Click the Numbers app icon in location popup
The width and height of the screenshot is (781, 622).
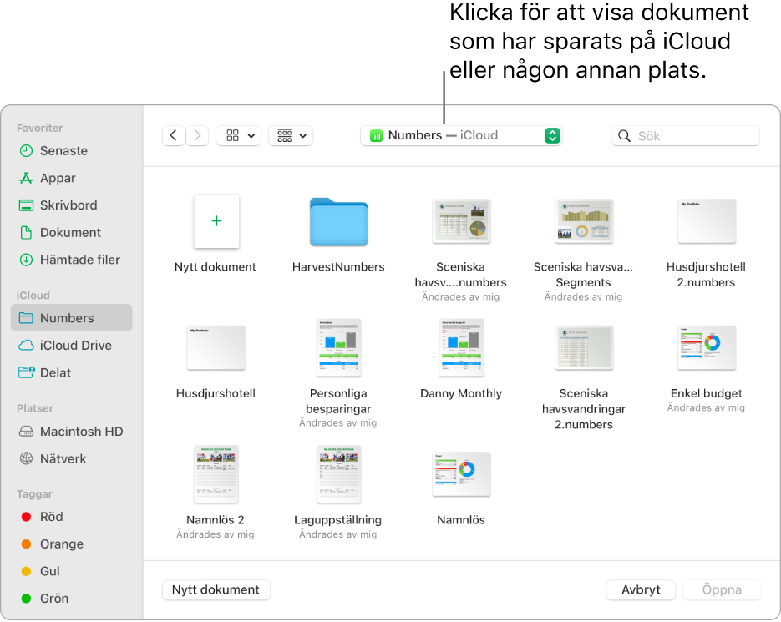pos(377,135)
